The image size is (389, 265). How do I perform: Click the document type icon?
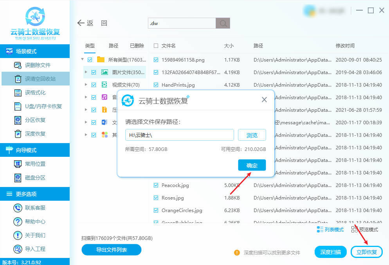coord(104,122)
